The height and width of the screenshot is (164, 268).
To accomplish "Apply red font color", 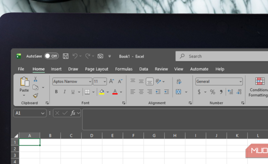I will click(115, 92).
